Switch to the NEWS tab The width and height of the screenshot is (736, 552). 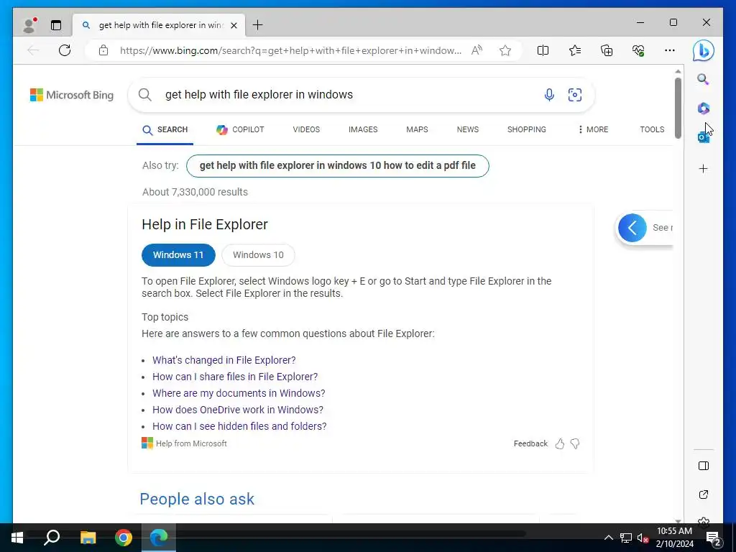coord(467,129)
